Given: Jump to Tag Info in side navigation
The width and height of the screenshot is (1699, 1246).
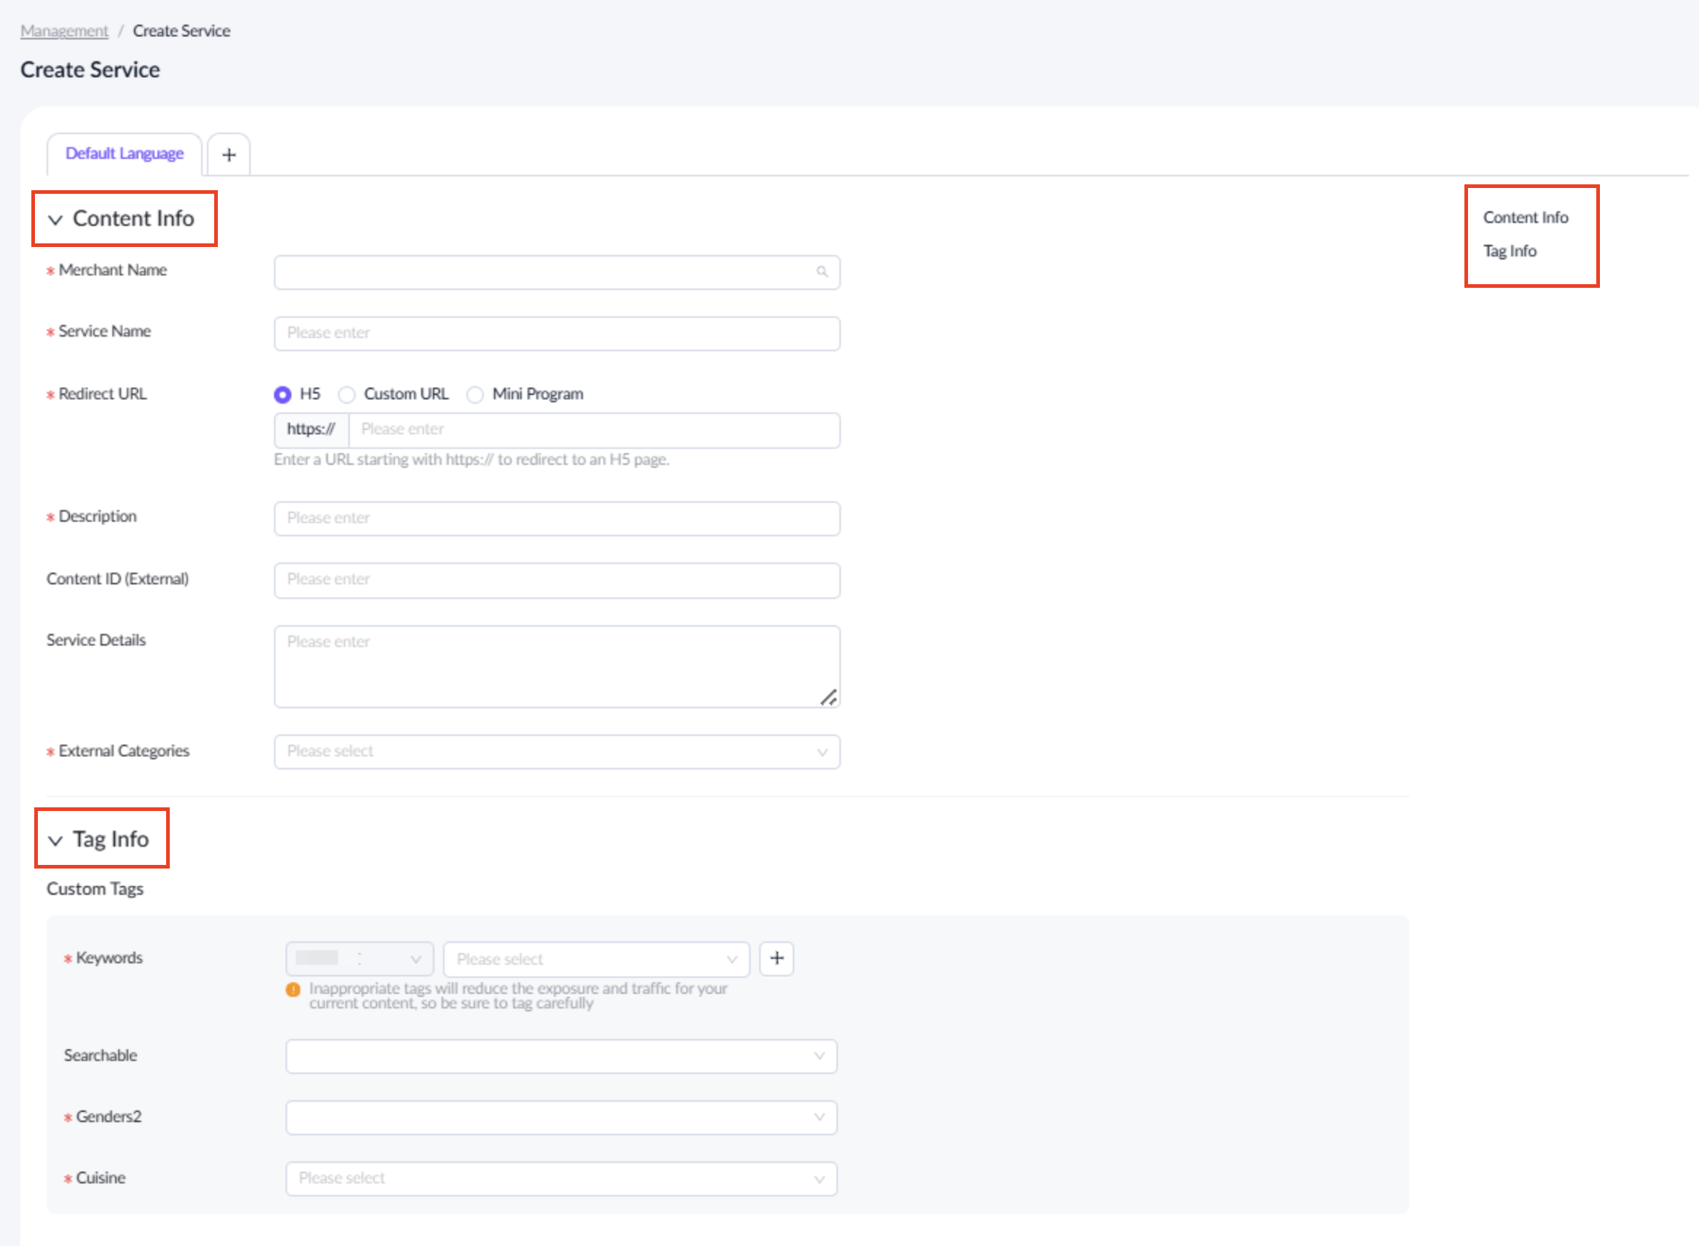Looking at the screenshot, I should [x=1509, y=251].
